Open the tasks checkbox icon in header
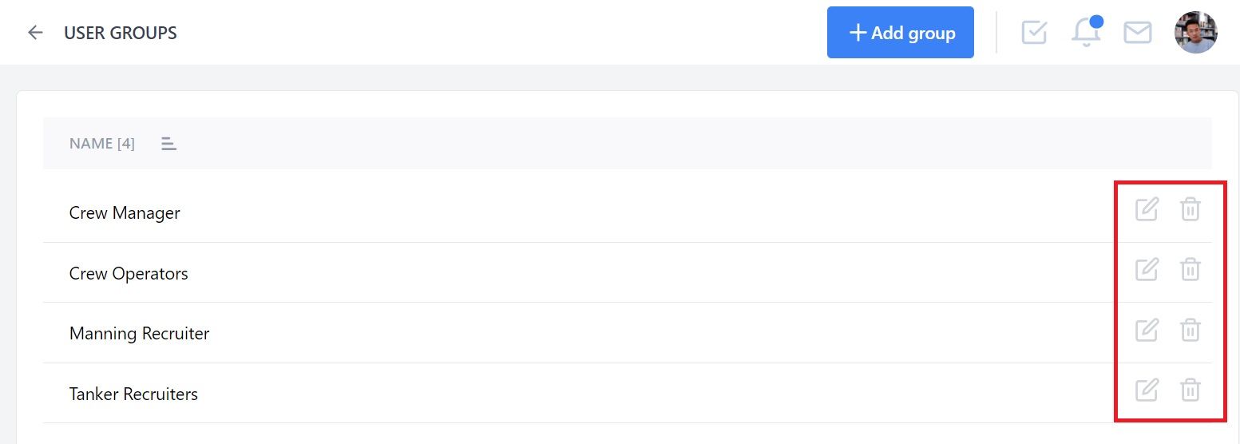1240x444 pixels. 1034,32
